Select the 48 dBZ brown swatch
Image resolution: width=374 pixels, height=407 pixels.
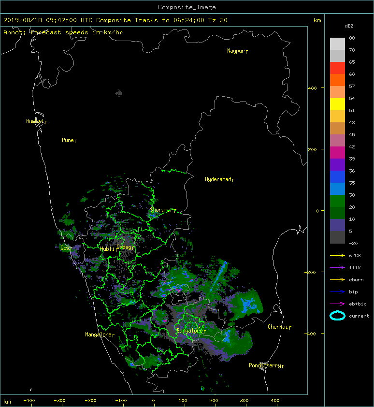click(337, 128)
